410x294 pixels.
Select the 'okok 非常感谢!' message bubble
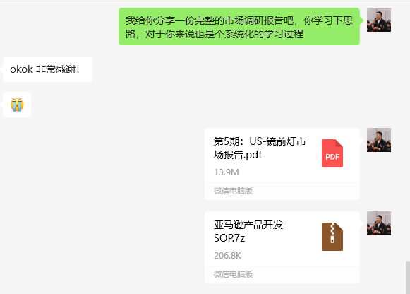point(47,69)
